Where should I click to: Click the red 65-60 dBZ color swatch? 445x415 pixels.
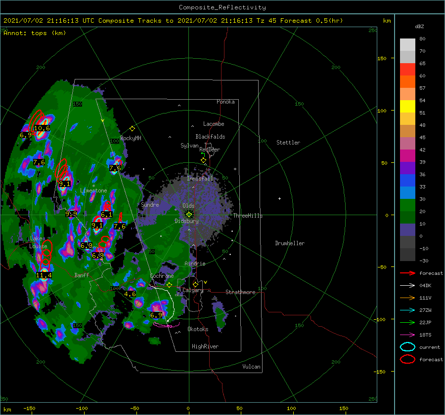pyautogui.click(x=407, y=70)
